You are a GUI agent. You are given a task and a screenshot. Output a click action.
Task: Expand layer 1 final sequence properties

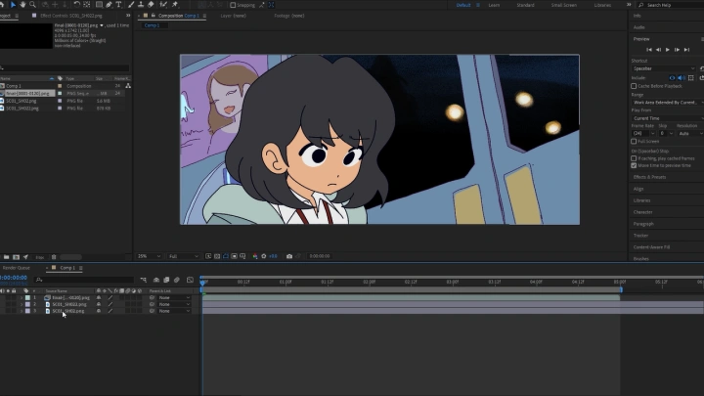(x=22, y=297)
